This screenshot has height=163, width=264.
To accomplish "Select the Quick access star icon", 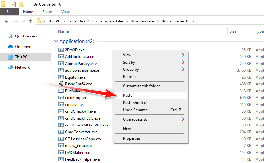I will [x=10, y=36].
